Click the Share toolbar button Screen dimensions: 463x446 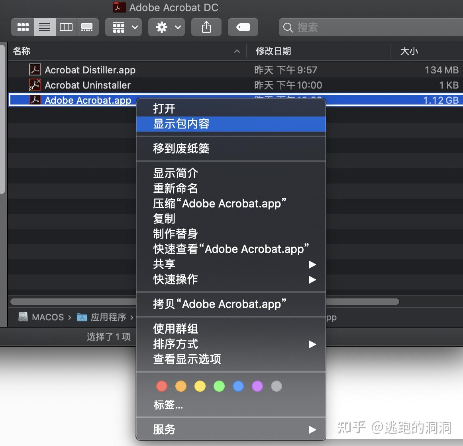(x=206, y=27)
